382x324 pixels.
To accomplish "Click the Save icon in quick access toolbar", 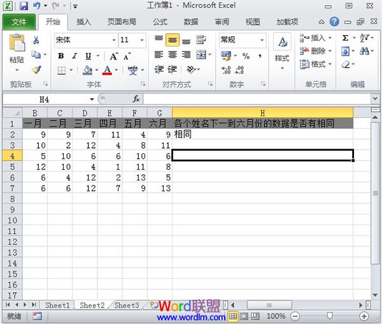I will coord(24,6).
